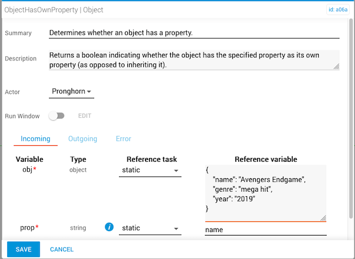
Task: Grab the obj JSON textarea resize handle
Action: (323, 217)
